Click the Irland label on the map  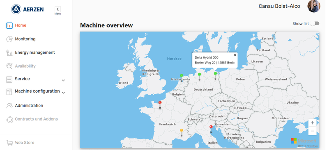(x=124, y=83)
